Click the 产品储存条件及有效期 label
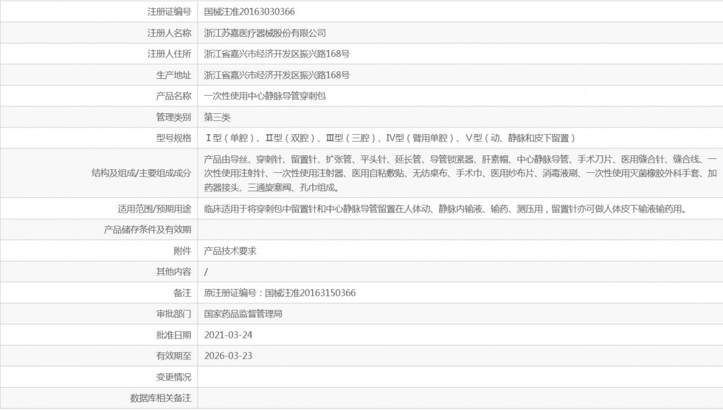 [x=148, y=230]
